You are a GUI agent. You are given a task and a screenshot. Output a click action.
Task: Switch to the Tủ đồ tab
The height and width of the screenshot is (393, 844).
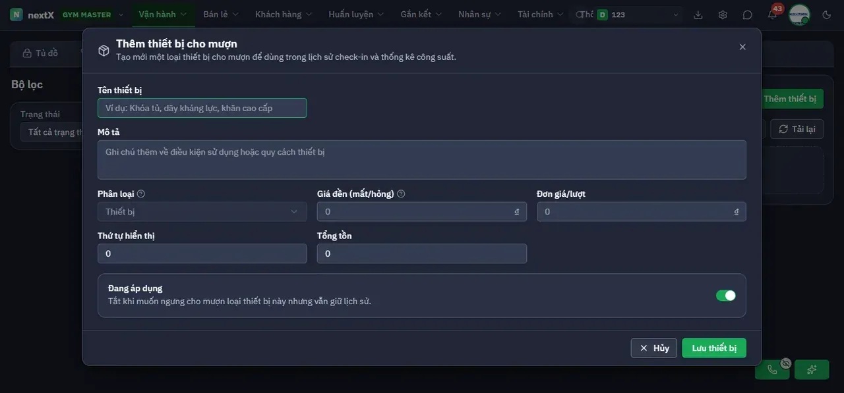pyautogui.click(x=41, y=53)
